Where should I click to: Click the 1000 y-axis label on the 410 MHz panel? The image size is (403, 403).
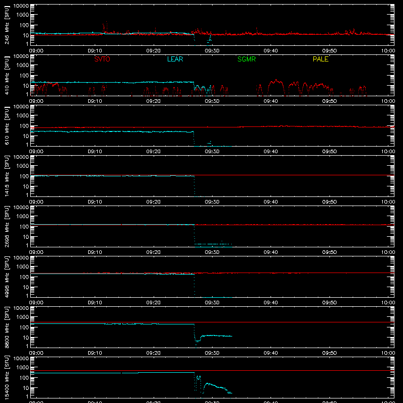pos(23,65)
